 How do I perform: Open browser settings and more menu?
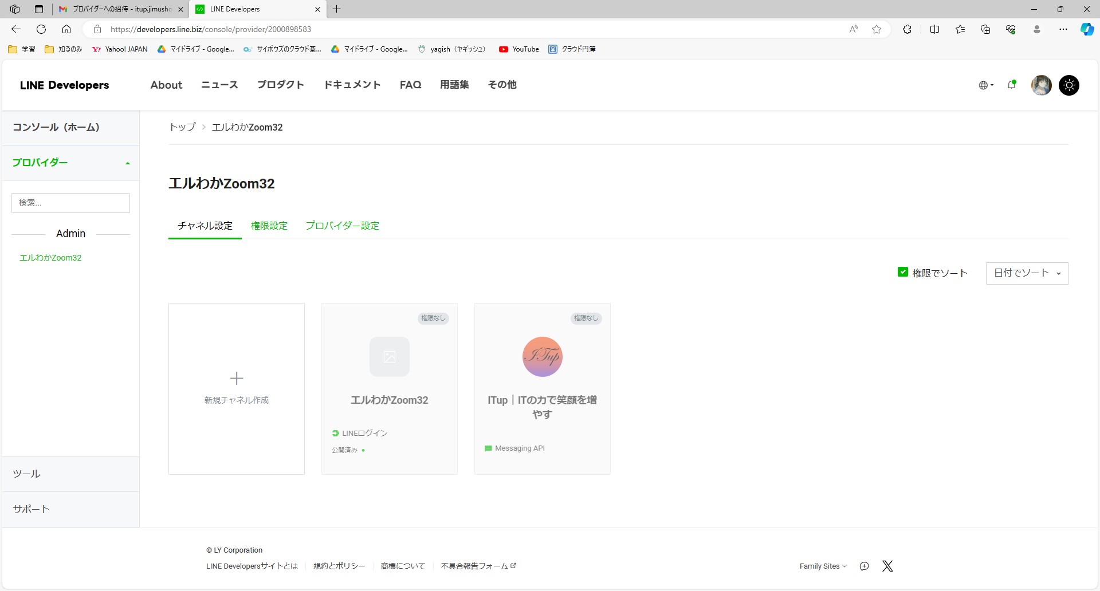click(x=1063, y=29)
